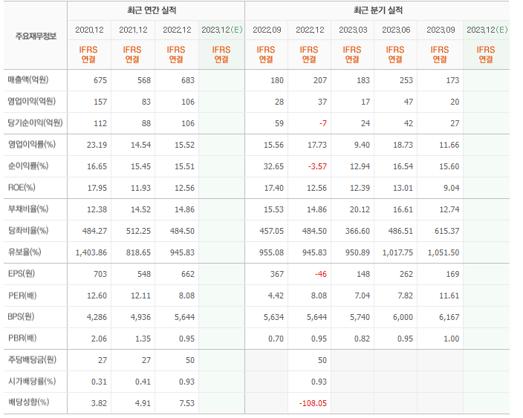Click the red payout ratio value -108.05

[313, 403]
